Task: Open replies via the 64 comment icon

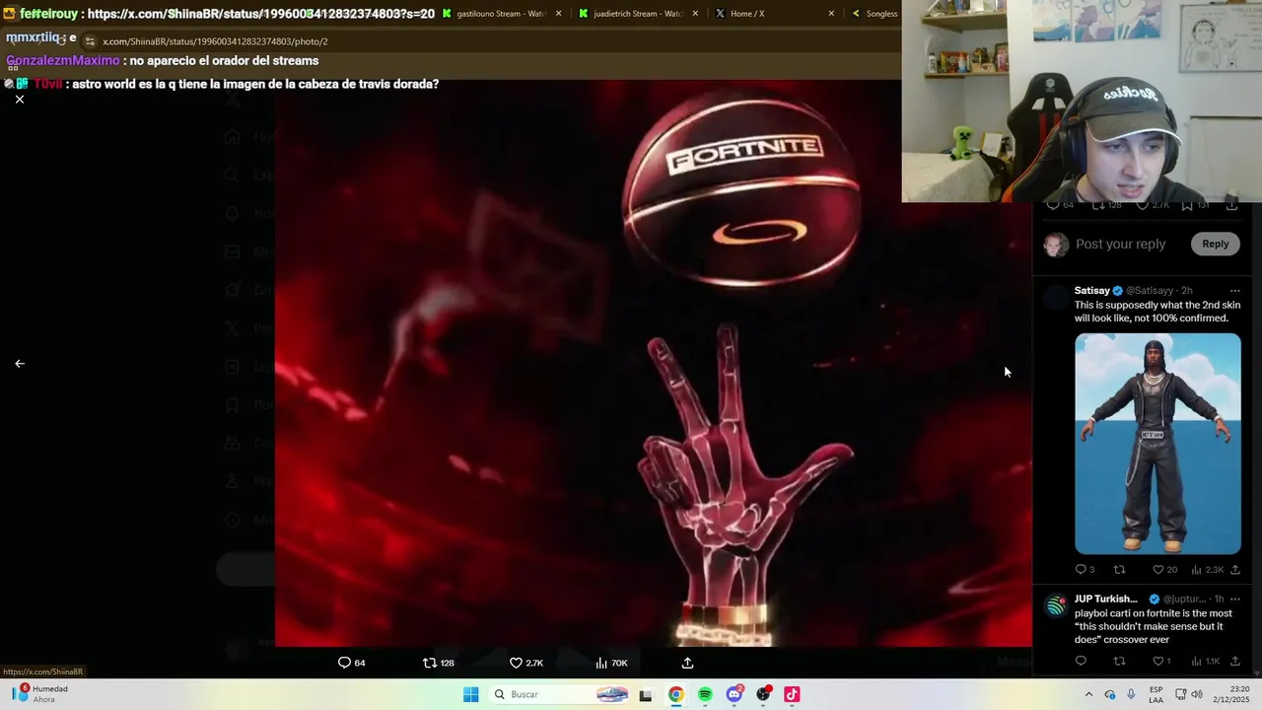Action: click(x=351, y=663)
